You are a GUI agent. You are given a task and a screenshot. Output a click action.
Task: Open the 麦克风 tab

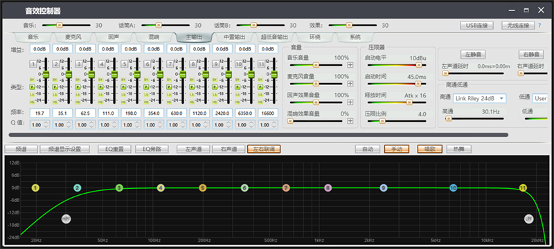73,37
